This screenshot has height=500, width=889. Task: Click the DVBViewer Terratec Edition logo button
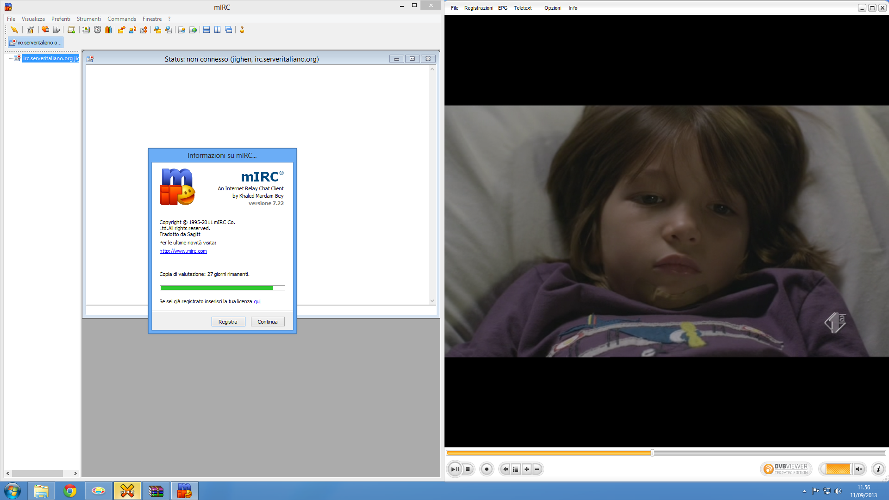coord(786,469)
